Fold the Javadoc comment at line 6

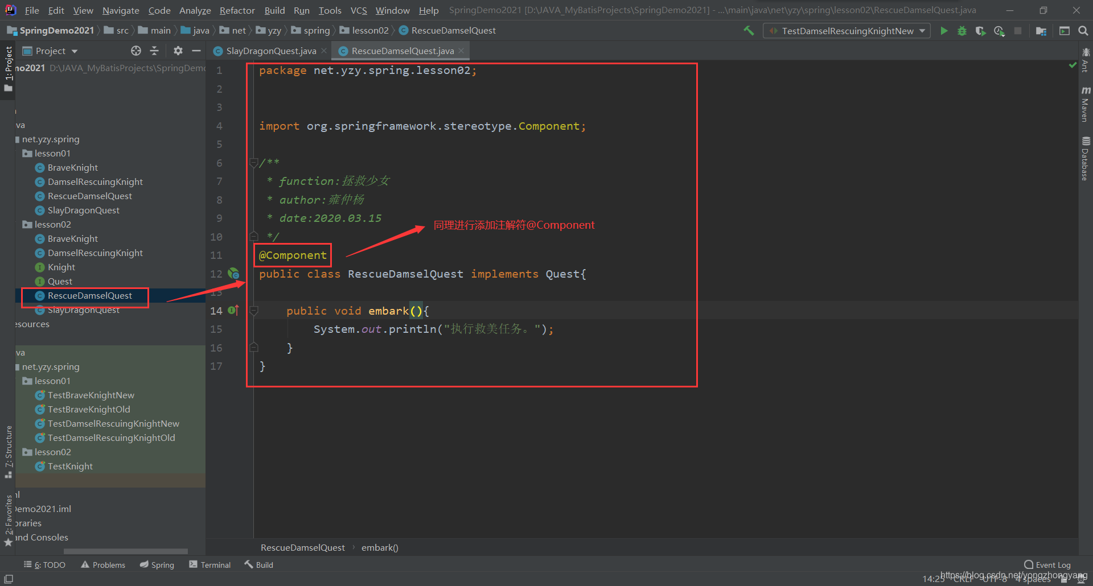[254, 163]
